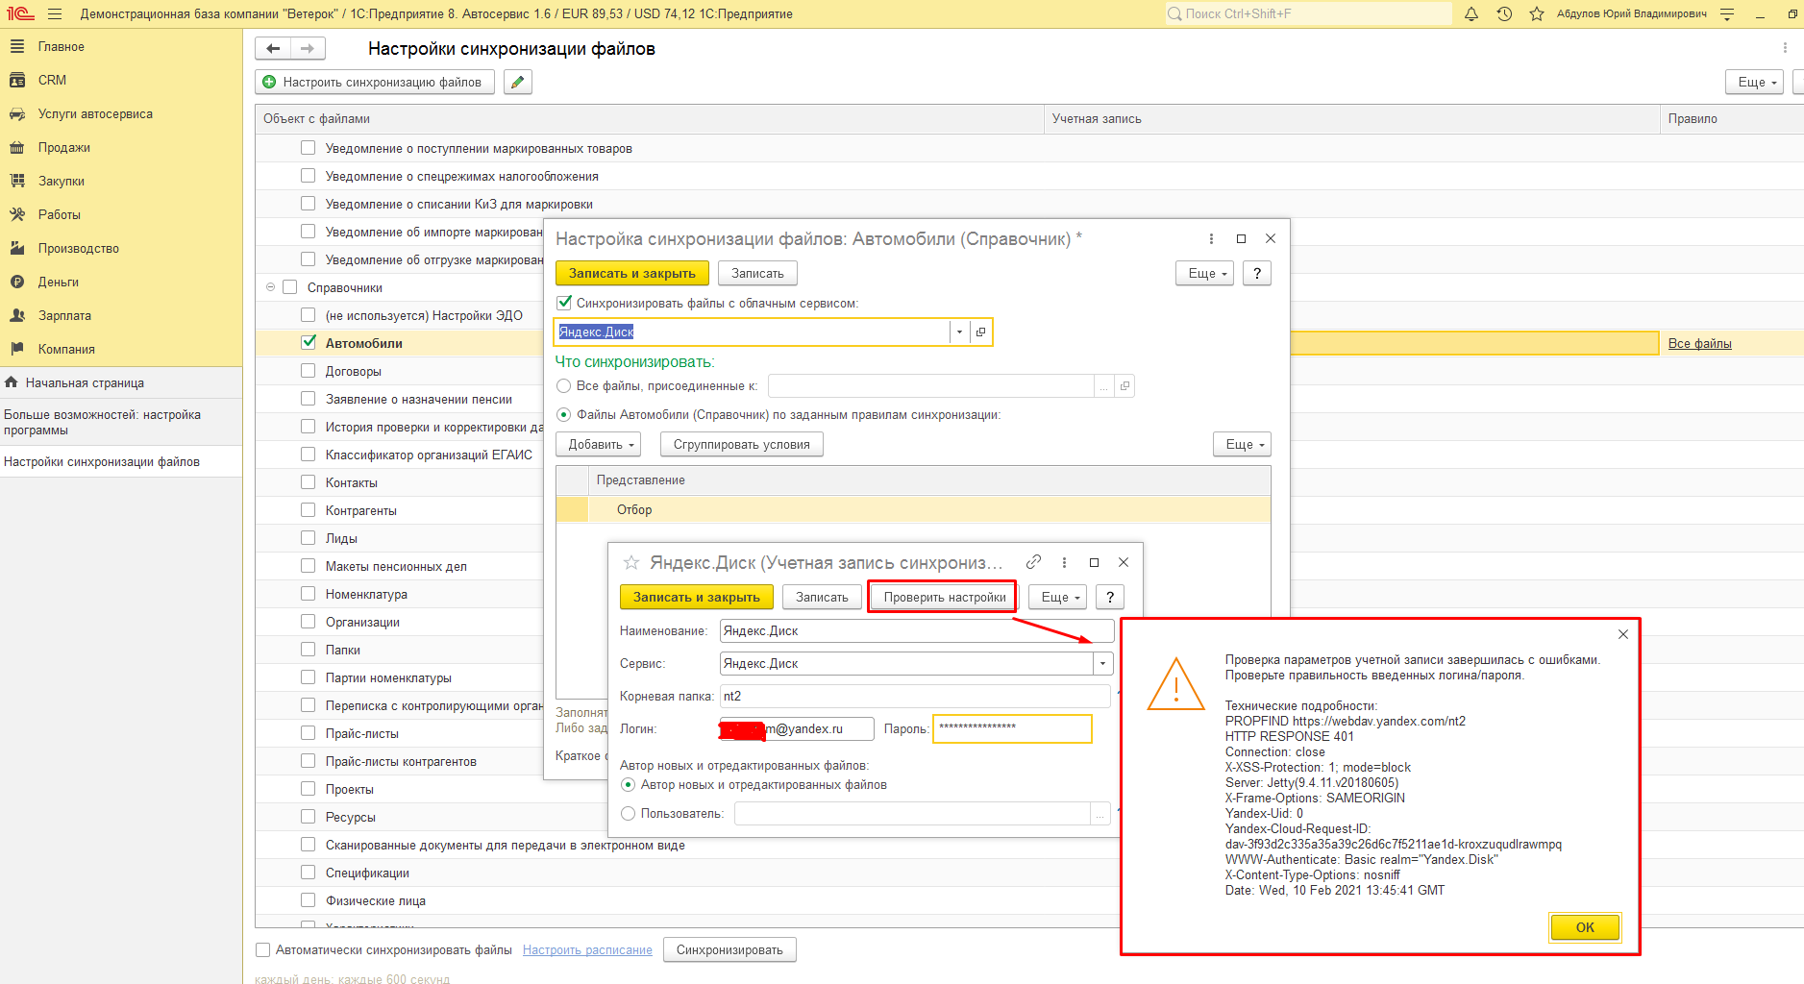
Task: Check the Справочники group checkbox
Action: coord(290,286)
